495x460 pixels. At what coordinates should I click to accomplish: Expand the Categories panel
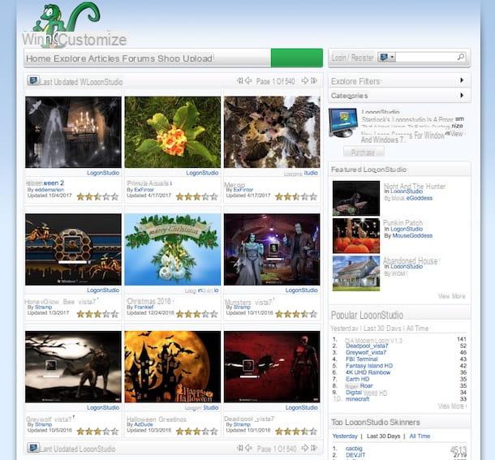(x=399, y=96)
